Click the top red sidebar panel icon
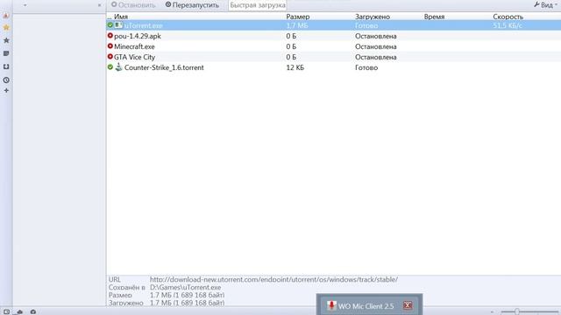Viewport: 561px width, 315px height. tap(6, 15)
